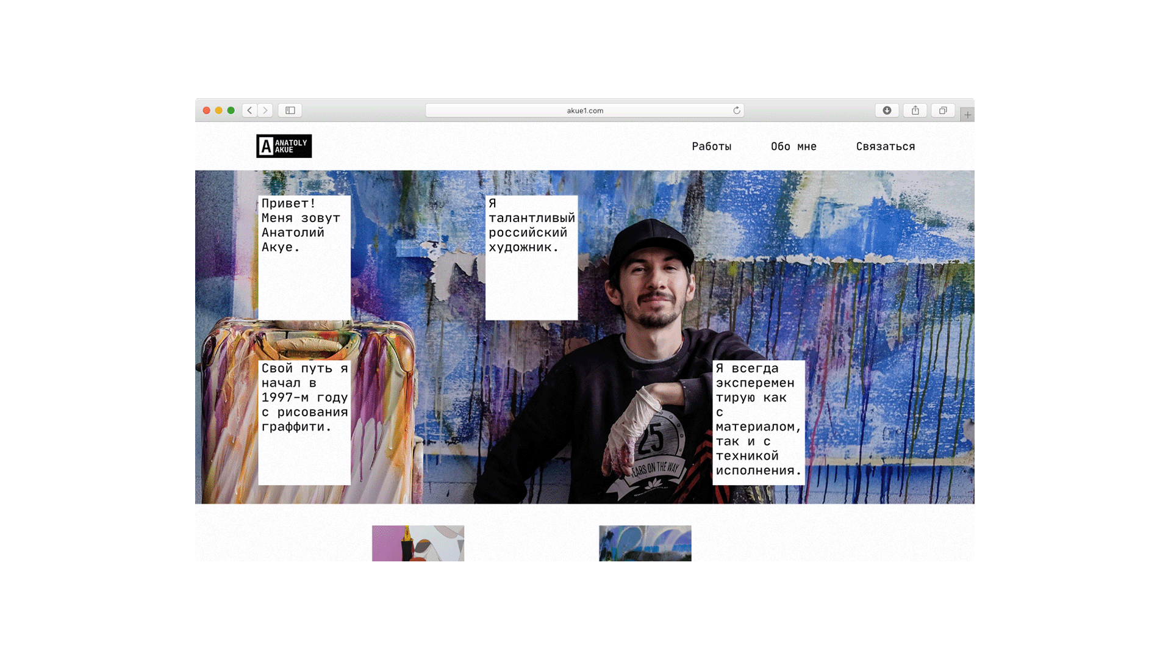Click the Anatoly Akue logo
This screenshot has height=659, width=1171.
(284, 146)
